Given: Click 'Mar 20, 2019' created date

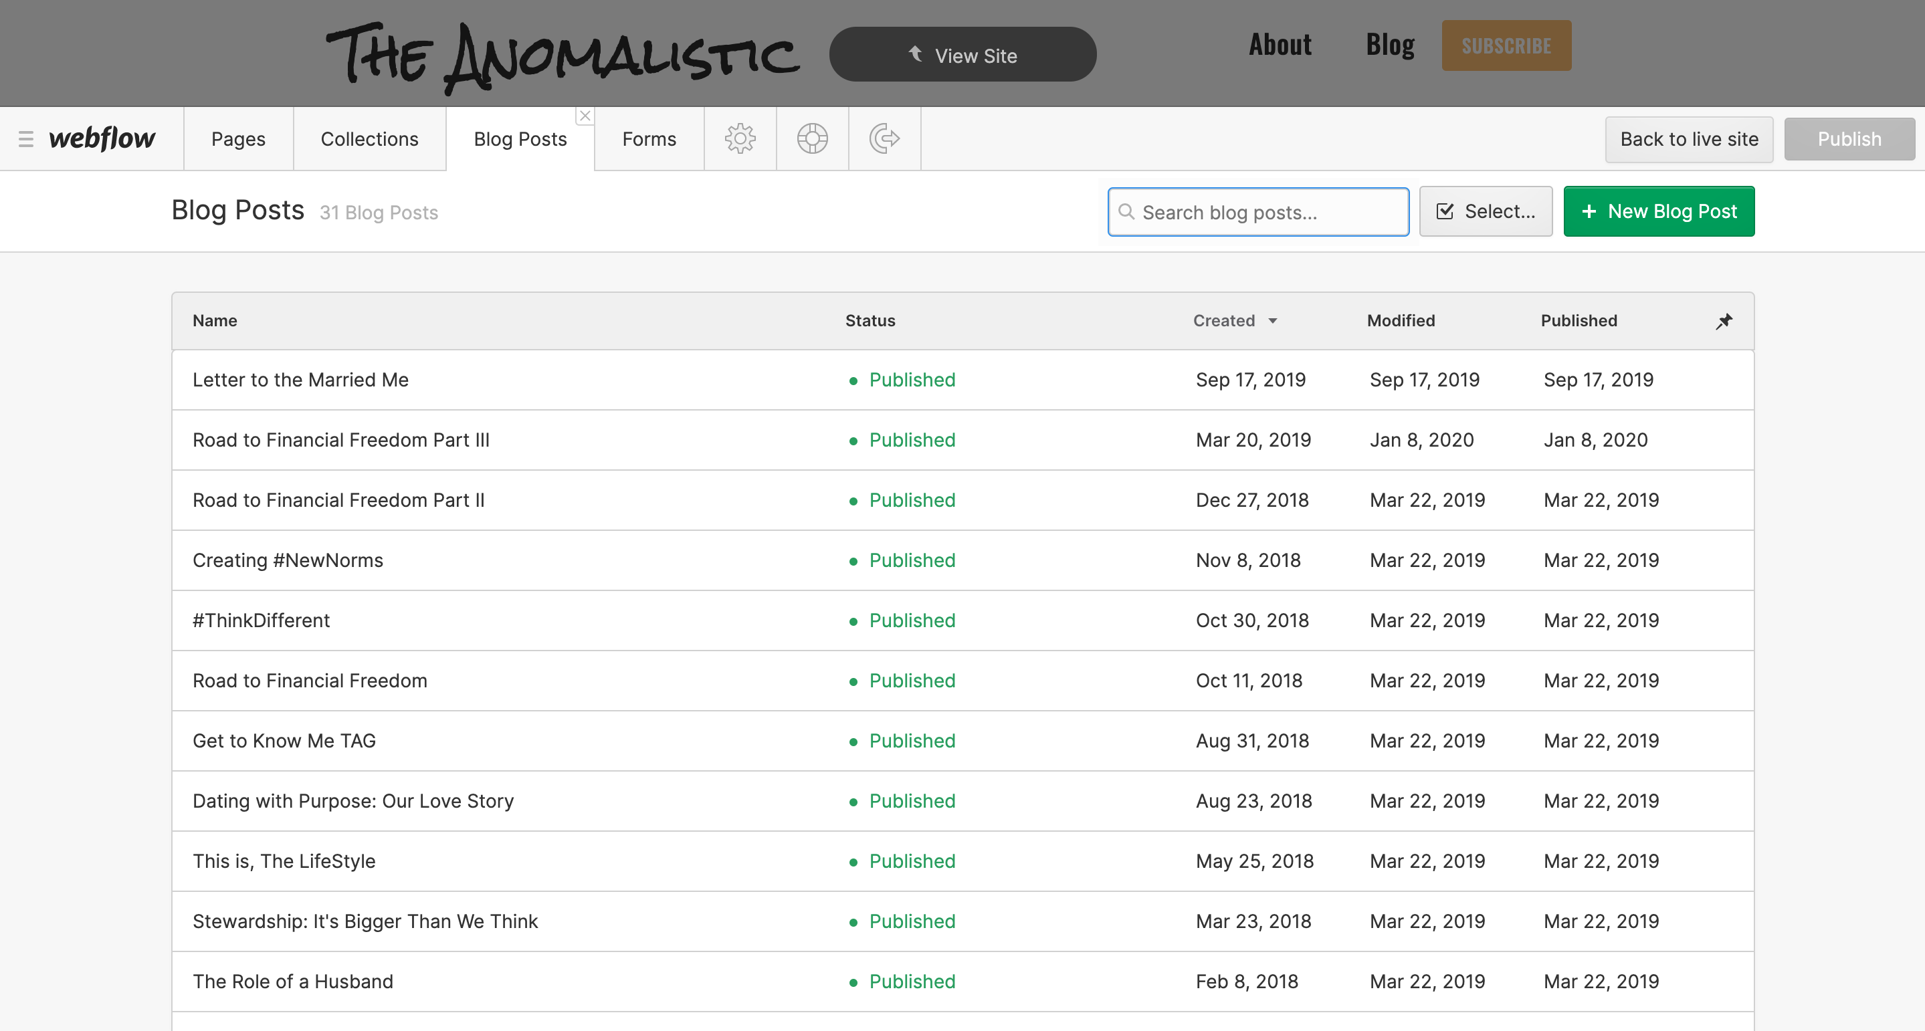Looking at the screenshot, I should point(1253,440).
